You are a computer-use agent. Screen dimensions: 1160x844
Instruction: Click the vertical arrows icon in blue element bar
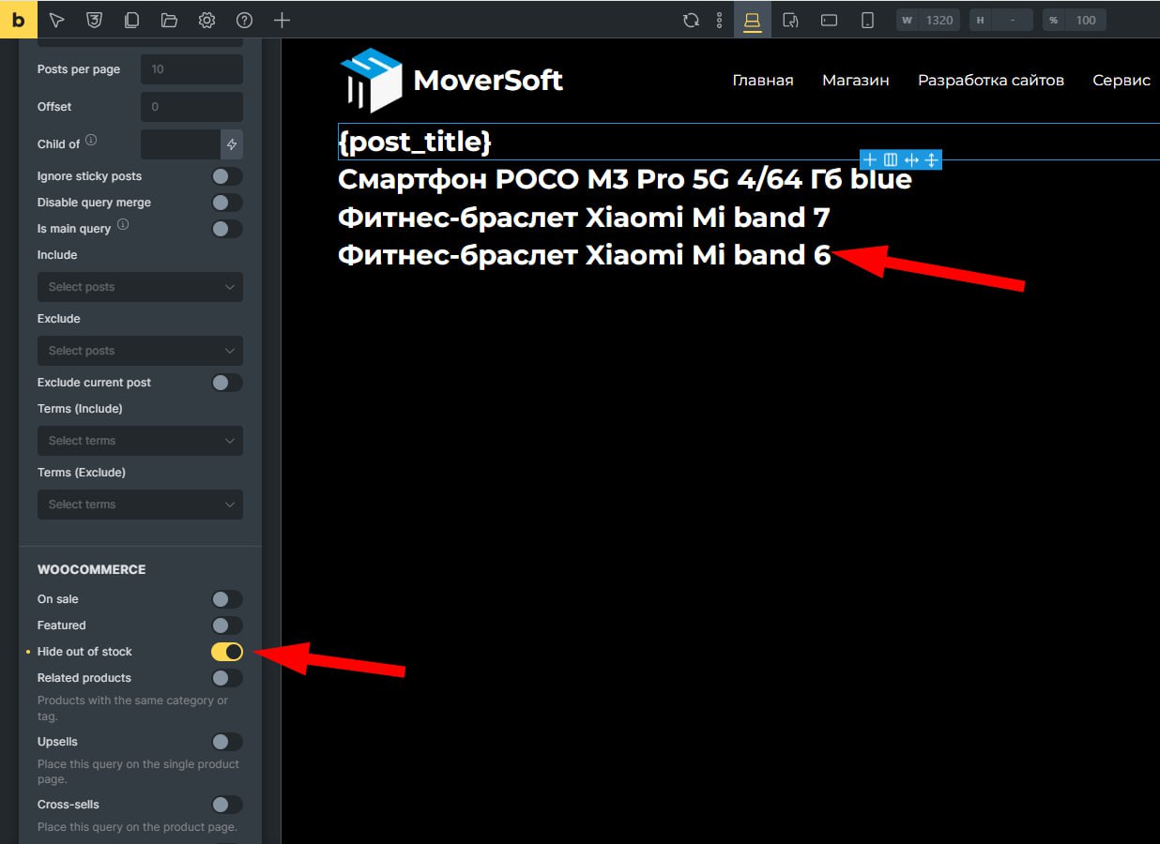coord(931,160)
